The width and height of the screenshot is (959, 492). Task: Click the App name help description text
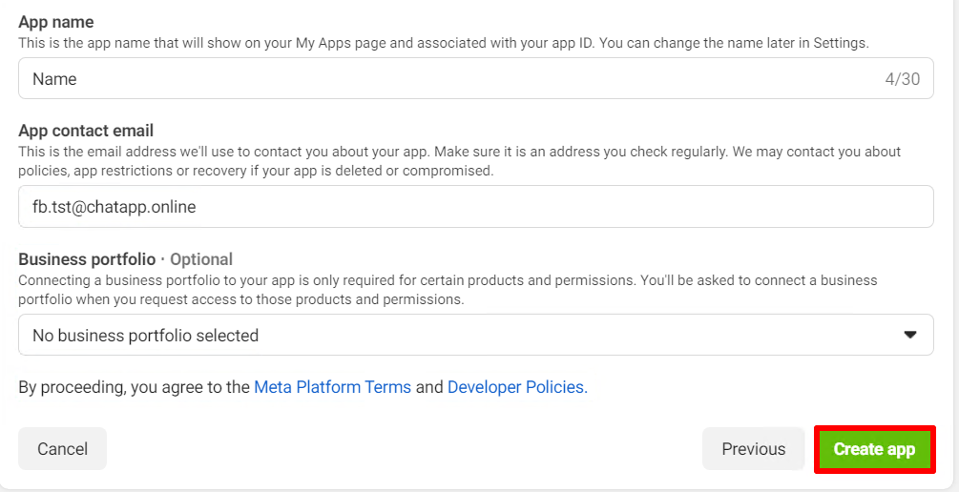click(444, 43)
